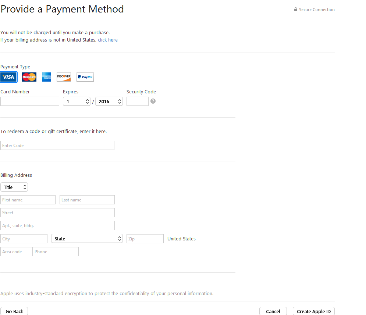The width and height of the screenshot is (366, 315).
Task: Click the security code help icon
Action: [x=153, y=101]
